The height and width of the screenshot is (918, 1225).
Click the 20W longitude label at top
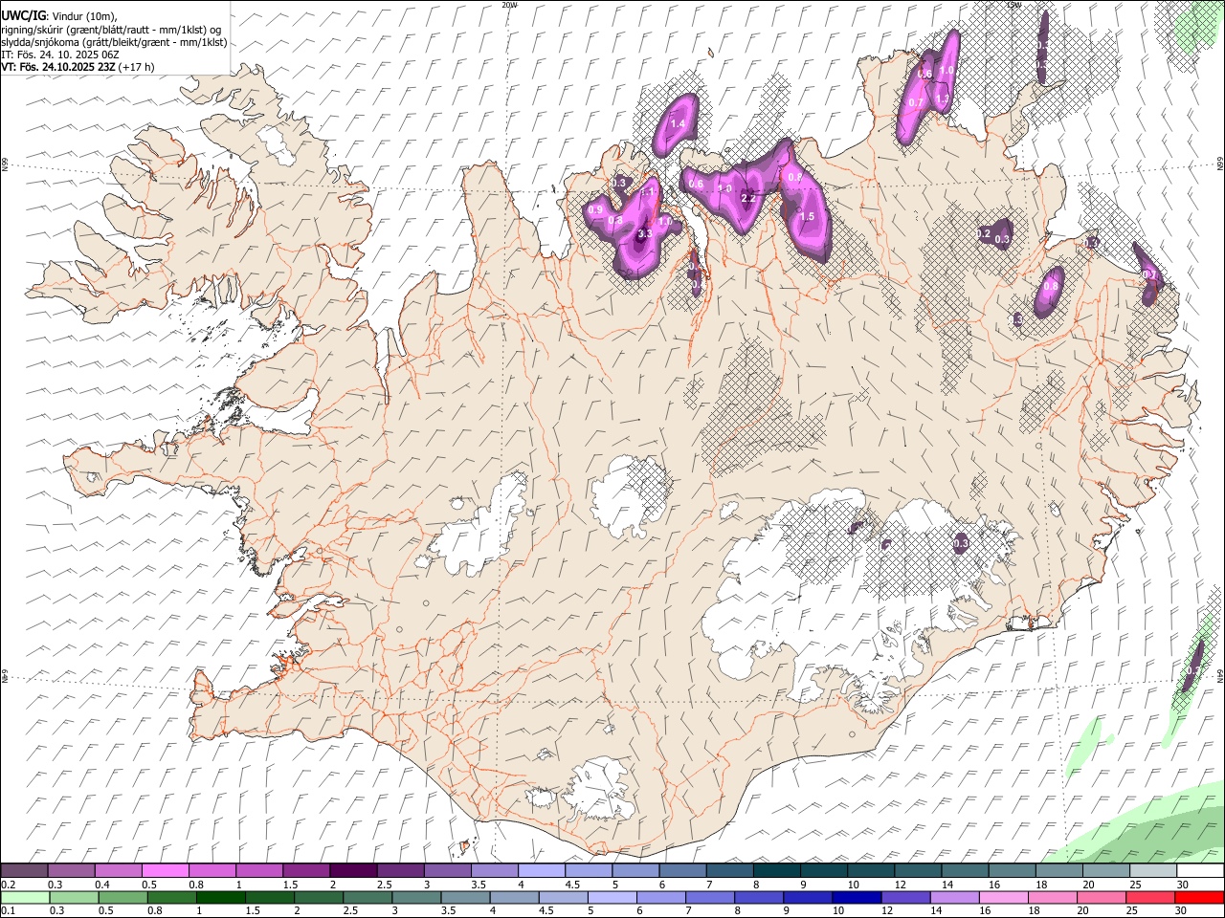pyautogui.click(x=509, y=5)
